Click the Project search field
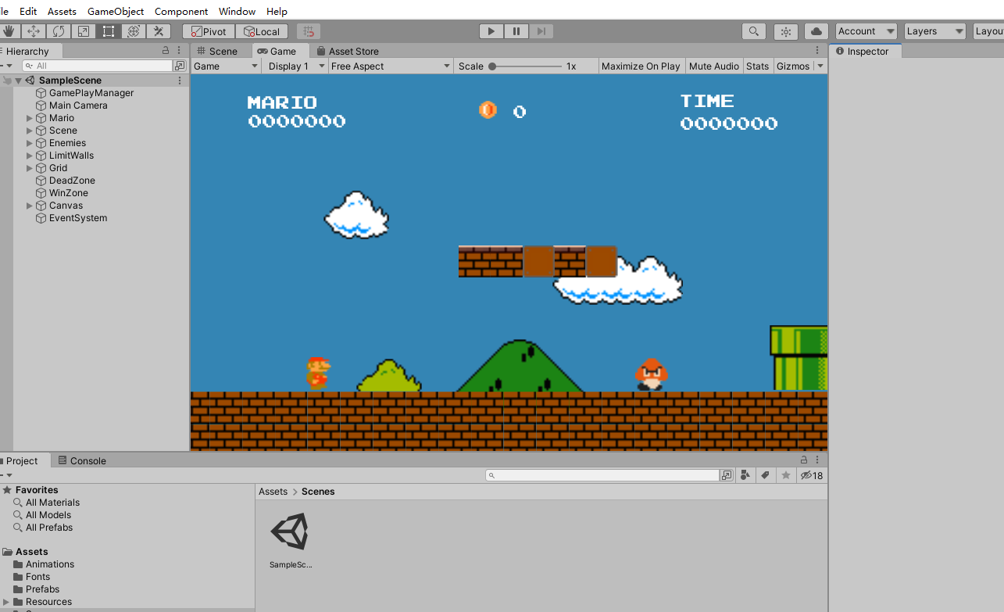 pyautogui.click(x=602, y=475)
